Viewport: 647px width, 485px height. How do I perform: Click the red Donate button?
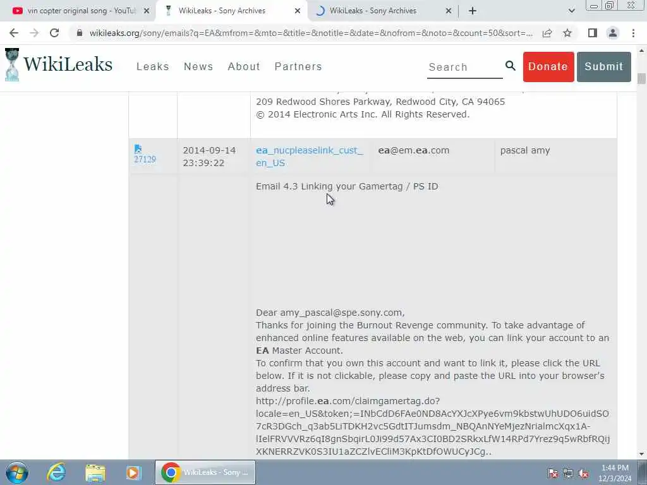click(548, 67)
